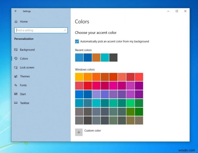
Task: Open the Fonts settings page
Action: pos(23,85)
